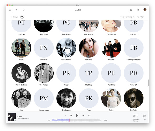The width and height of the screenshot is (155, 131).
Task: Open Placebo artist photo
Action: tap(111, 48)
